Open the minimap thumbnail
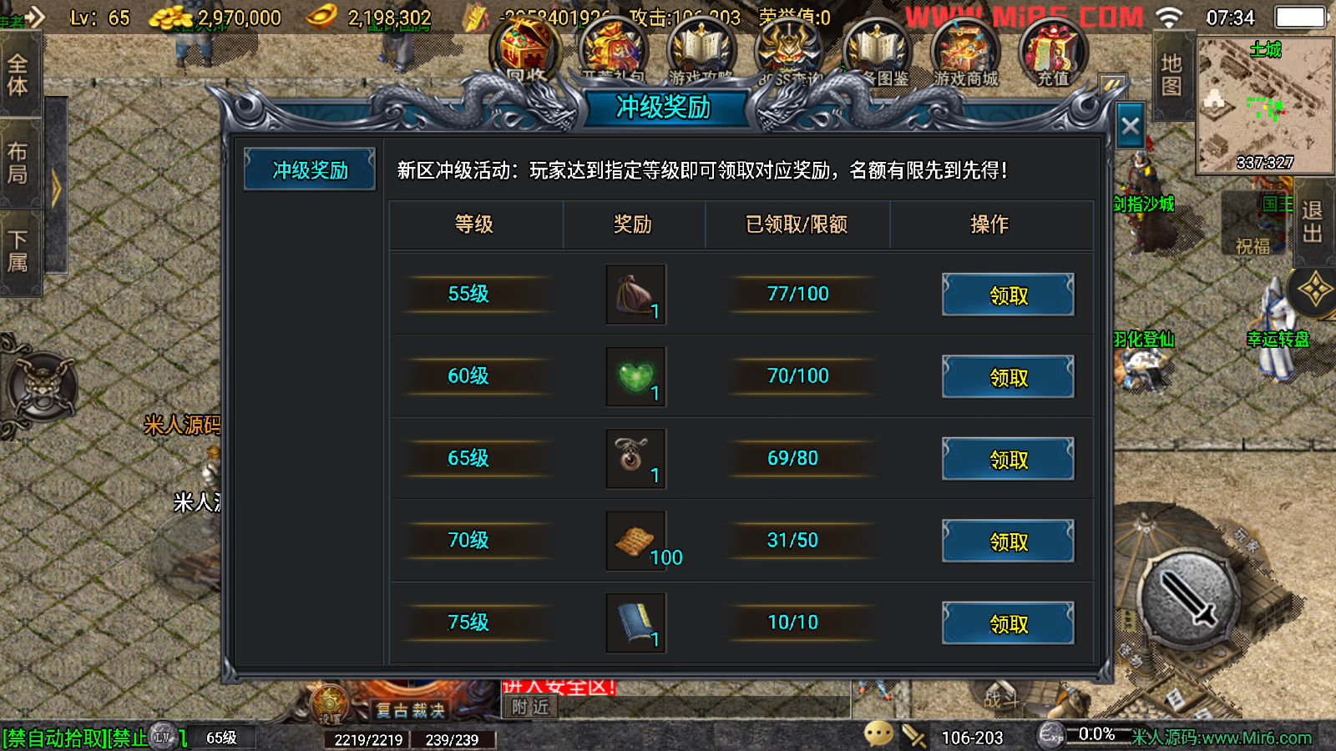 point(1265,105)
